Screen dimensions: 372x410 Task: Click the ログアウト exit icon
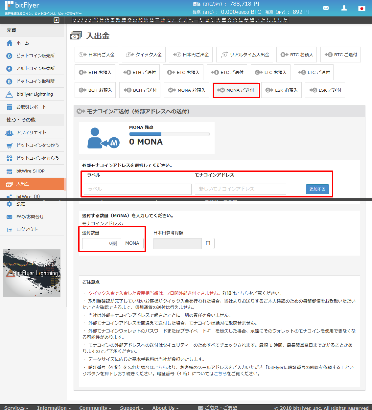pyautogui.click(x=10, y=230)
